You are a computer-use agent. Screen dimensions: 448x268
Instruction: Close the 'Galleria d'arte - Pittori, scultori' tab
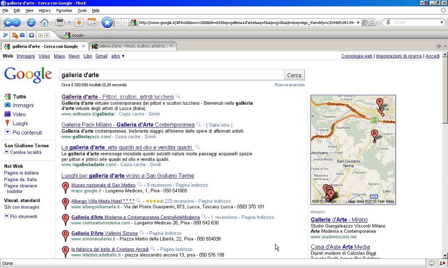click(171, 46)
